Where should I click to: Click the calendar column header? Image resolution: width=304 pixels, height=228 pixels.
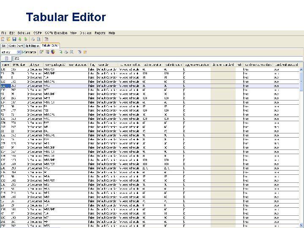tap(107, 65)
